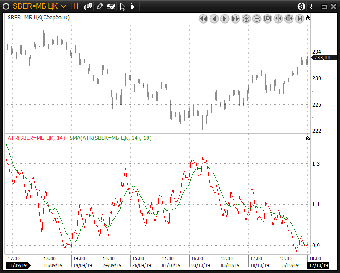Screen dimensions: 340x273
Task: Open the H1 timeframe selector
Action: click(74, 6)
